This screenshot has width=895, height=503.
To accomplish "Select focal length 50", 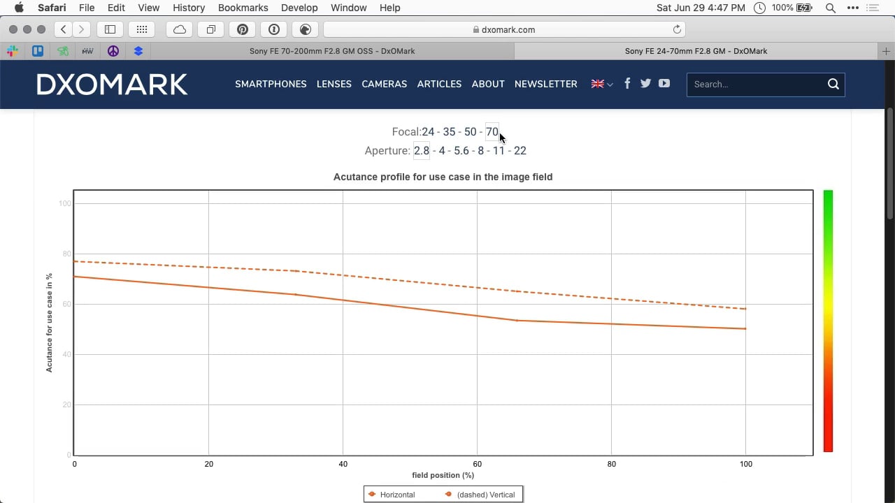I will click(x=470, y=131).
